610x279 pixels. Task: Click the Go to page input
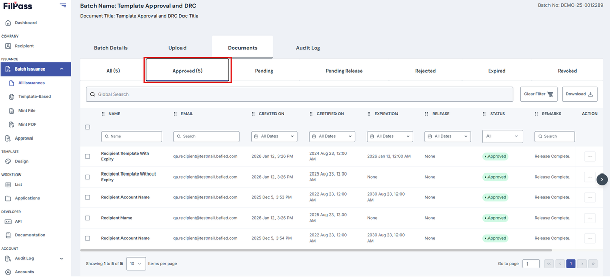[531, 264]
